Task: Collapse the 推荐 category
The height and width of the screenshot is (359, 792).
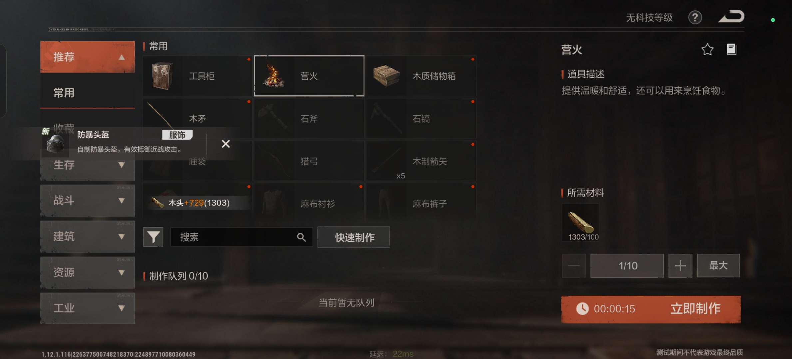Action: (x=87, y=57)
